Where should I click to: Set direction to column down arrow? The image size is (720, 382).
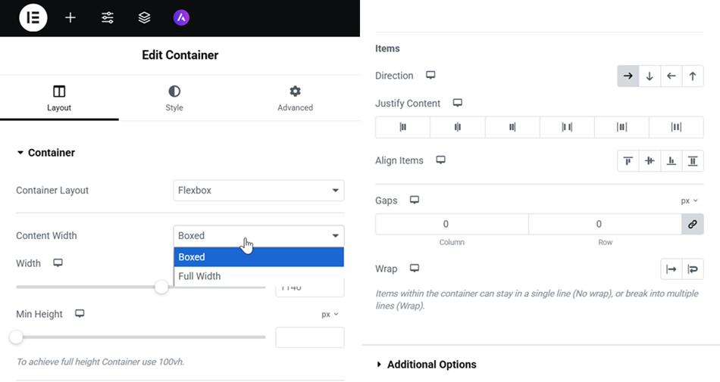click(x=650, y=76)
